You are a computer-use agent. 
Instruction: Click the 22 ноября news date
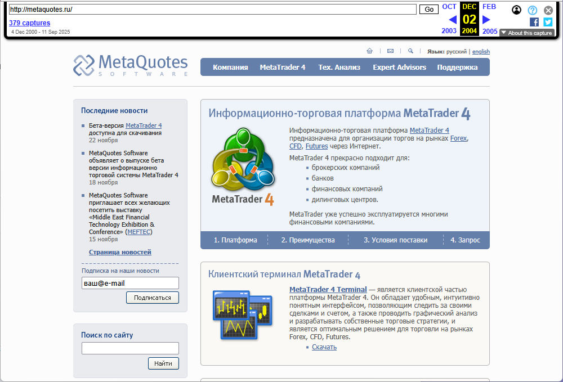click(104, 140)
